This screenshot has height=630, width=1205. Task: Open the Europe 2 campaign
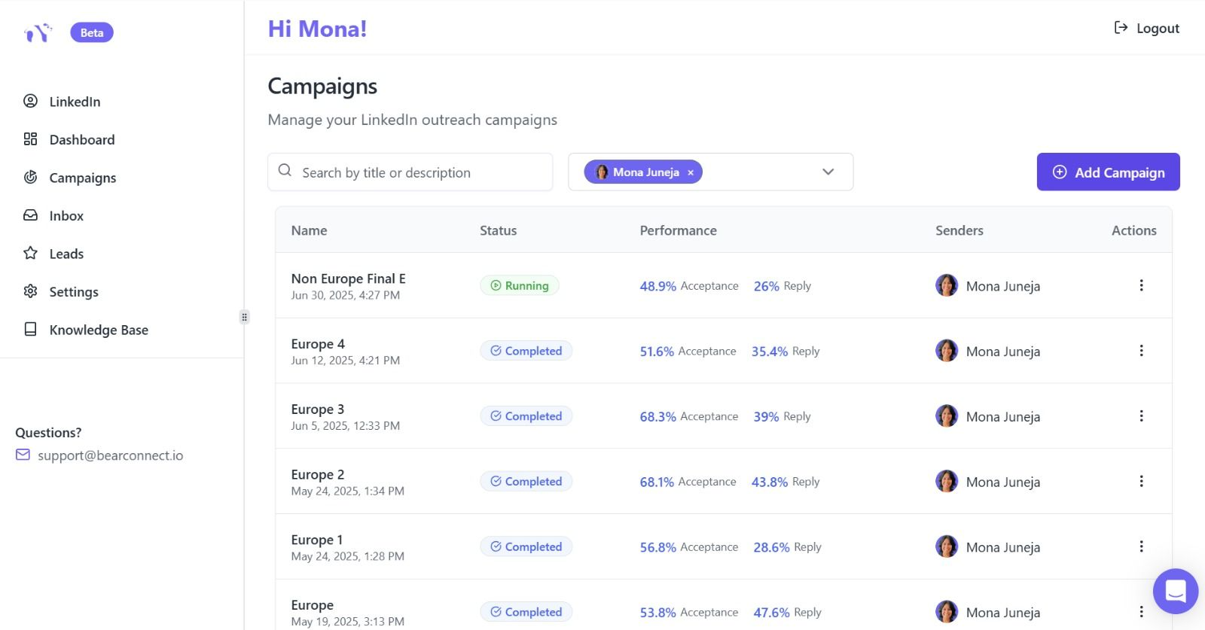click(x=318, y=475)
